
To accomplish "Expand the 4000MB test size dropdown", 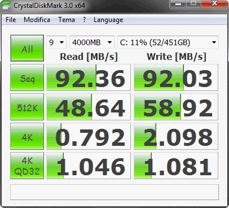I will coord(92,42).
